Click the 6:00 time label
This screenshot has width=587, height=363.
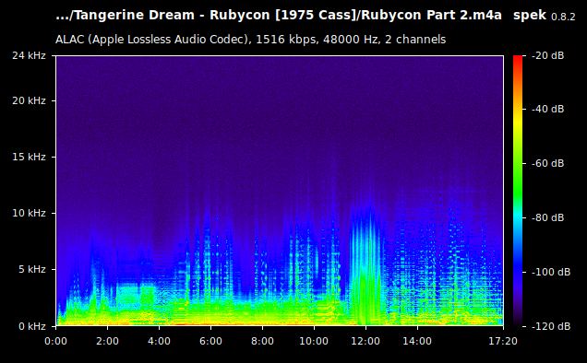[x=210, y=341]
